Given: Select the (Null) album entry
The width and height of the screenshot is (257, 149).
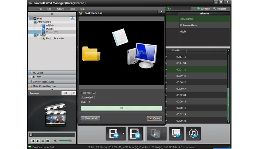Looking at the screenshot, I should pyautogui.click(x=204, y=31).
